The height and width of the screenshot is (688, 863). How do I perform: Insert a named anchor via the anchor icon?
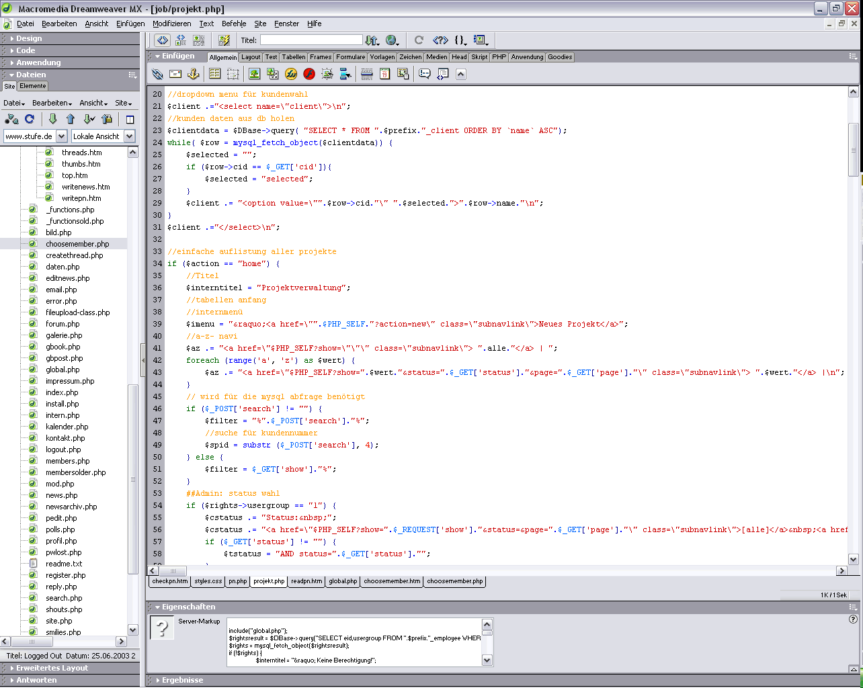click(193, 74)
